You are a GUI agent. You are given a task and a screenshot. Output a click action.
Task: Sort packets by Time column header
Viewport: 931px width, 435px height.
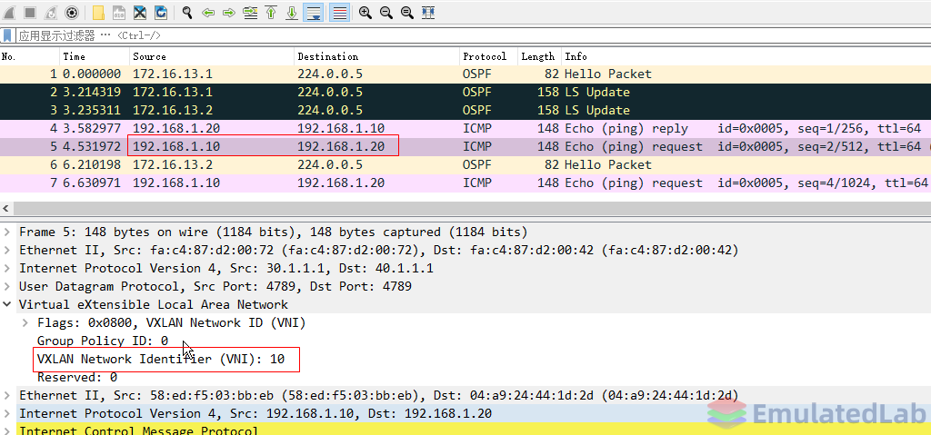coord(95,56)
